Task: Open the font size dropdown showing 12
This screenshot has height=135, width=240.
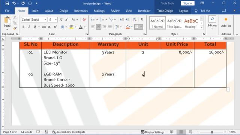Action: point(56,19)
